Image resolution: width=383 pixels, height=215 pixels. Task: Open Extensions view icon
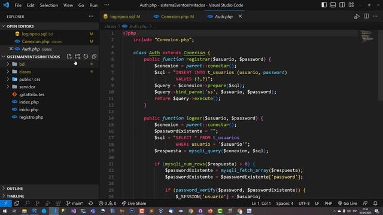point(58,203)
